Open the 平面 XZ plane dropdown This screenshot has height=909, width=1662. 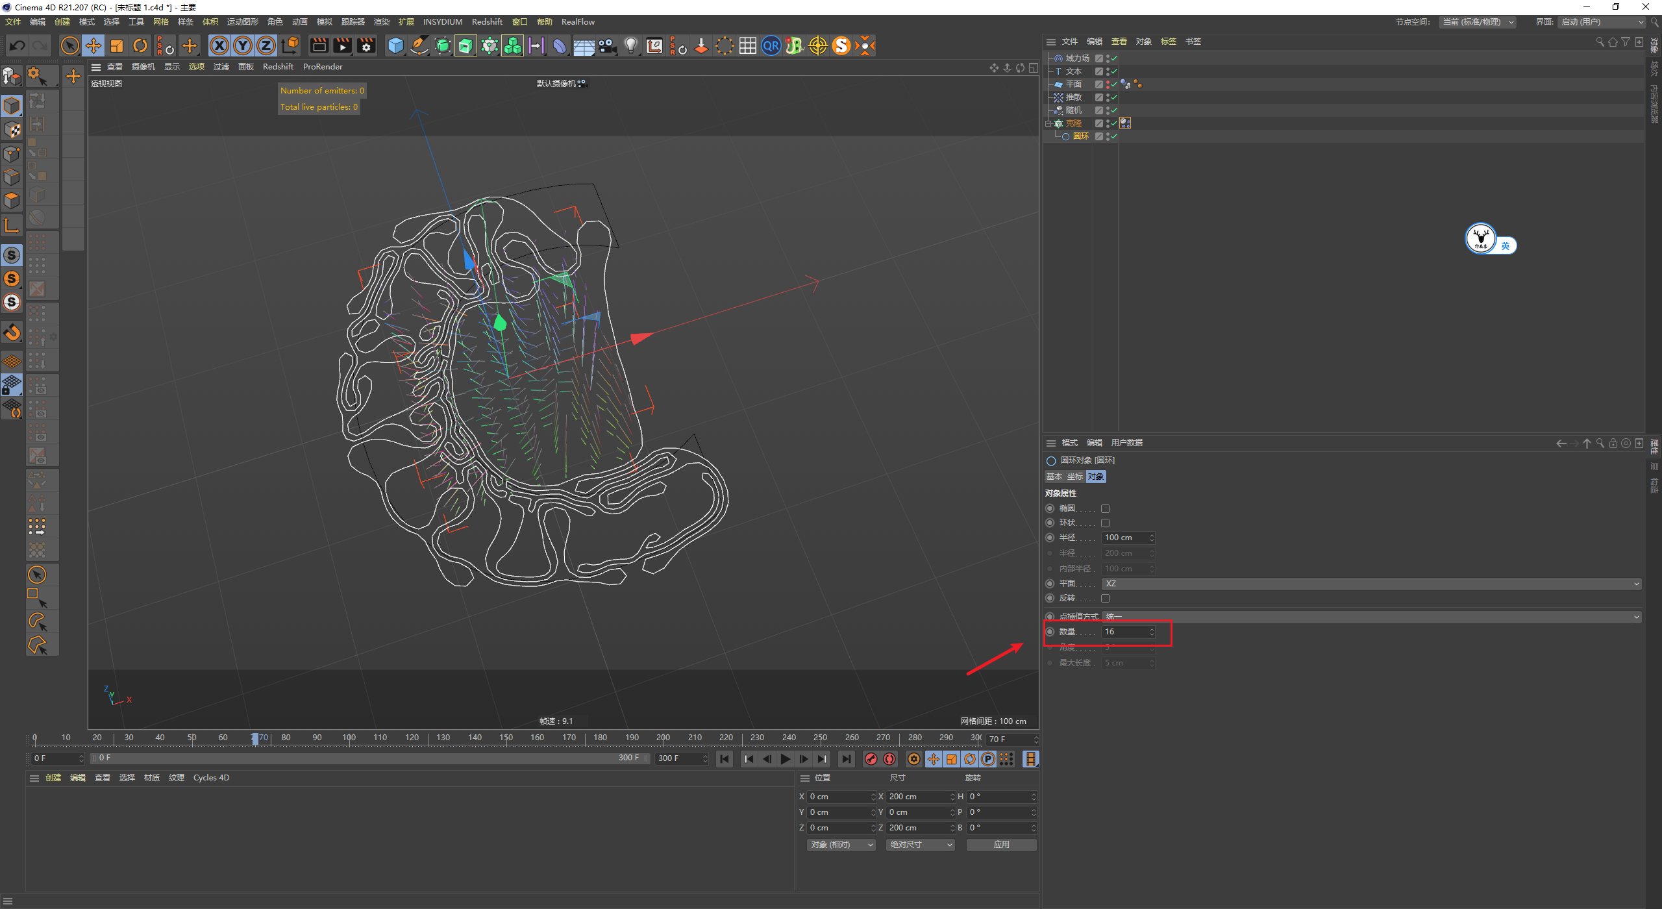click(1371, 584)
